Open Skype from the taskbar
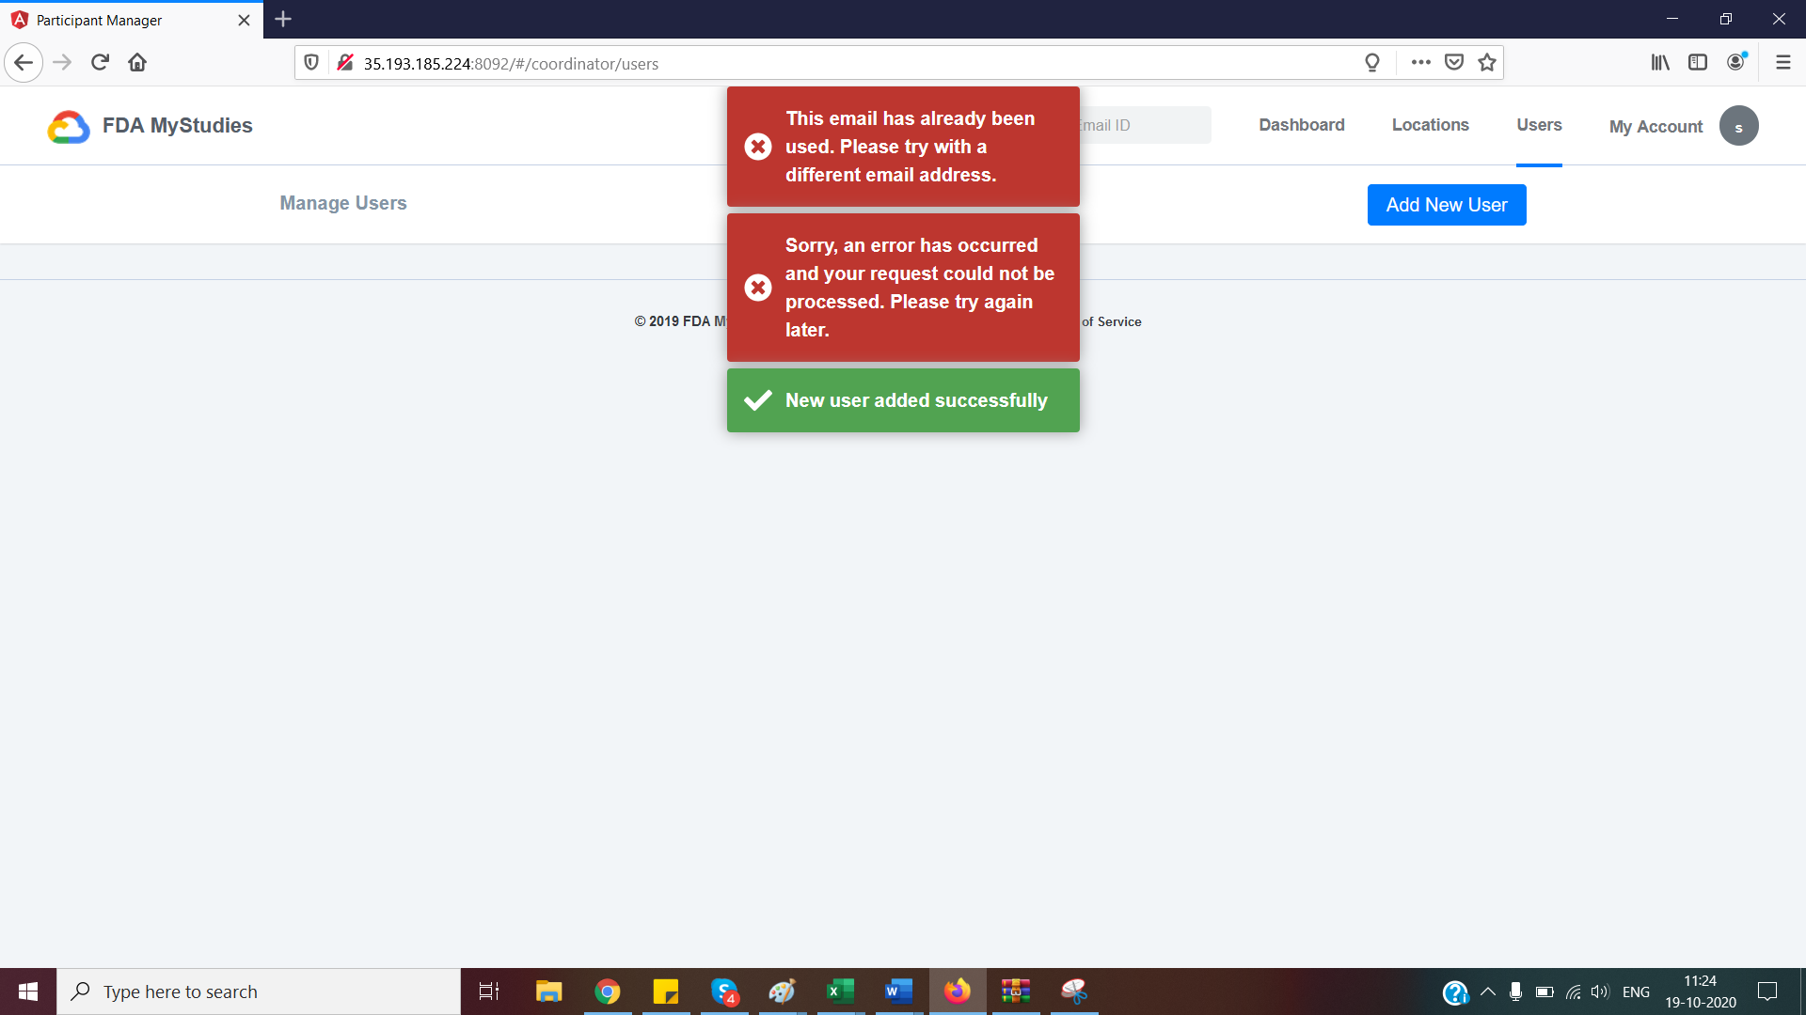The height and width of the screenshot is (1015, 1806). pos(724,991)
